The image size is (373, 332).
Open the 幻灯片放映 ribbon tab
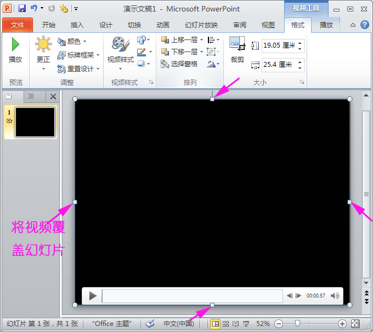pyautogui.click(x=201, y=25)
